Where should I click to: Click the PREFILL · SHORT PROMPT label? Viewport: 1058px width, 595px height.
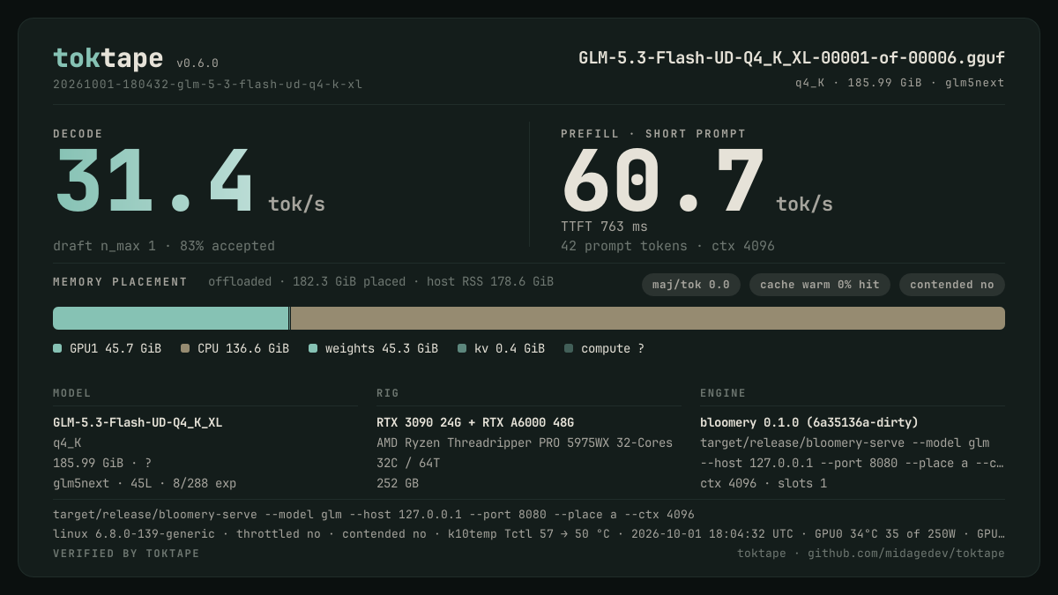(x=653, y=134)
